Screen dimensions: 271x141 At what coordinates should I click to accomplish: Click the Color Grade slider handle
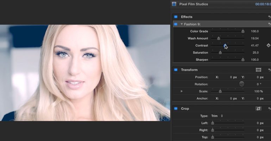point(243,31)
